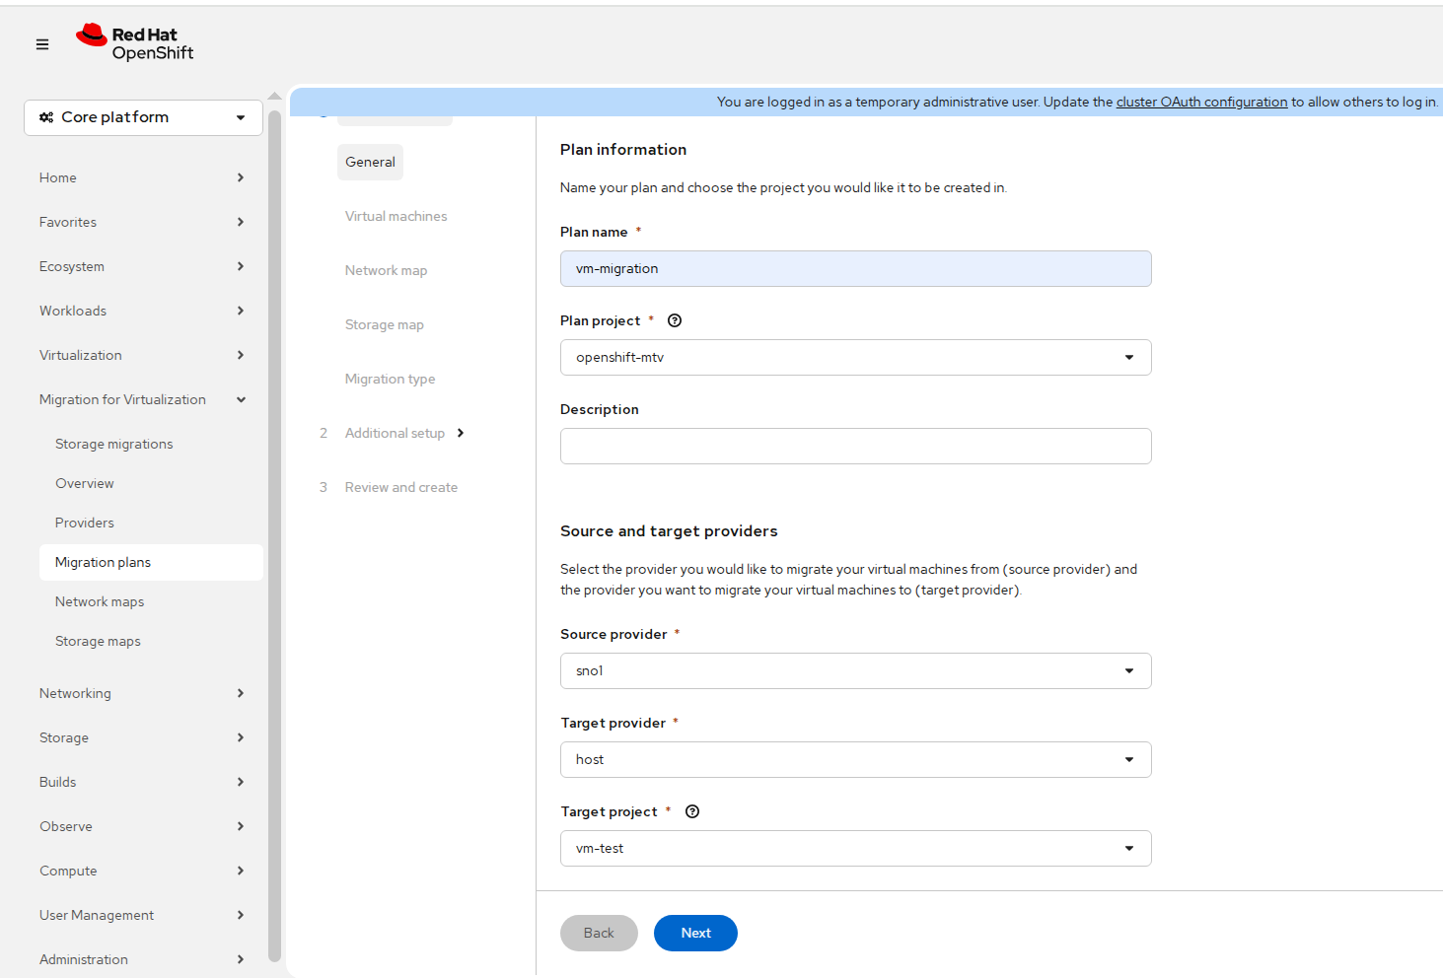Click the Plan project help icon

(675, 320)
